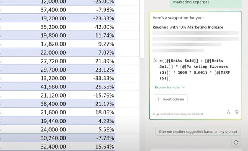Screen dimensions: 248x151
Task: Select the suggested formula text
Action: pos(195,69)
